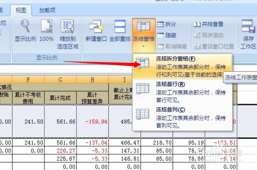The height and width of the screenshot is (170, 257).
Task: Expand the 冻结窗格 dropdown arrow
Action: 143,47
